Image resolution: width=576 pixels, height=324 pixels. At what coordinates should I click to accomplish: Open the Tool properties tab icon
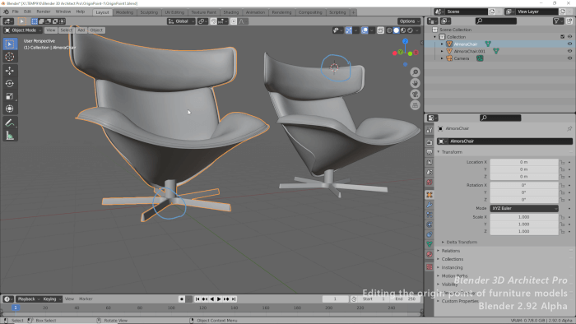click(x=430, y=130)
